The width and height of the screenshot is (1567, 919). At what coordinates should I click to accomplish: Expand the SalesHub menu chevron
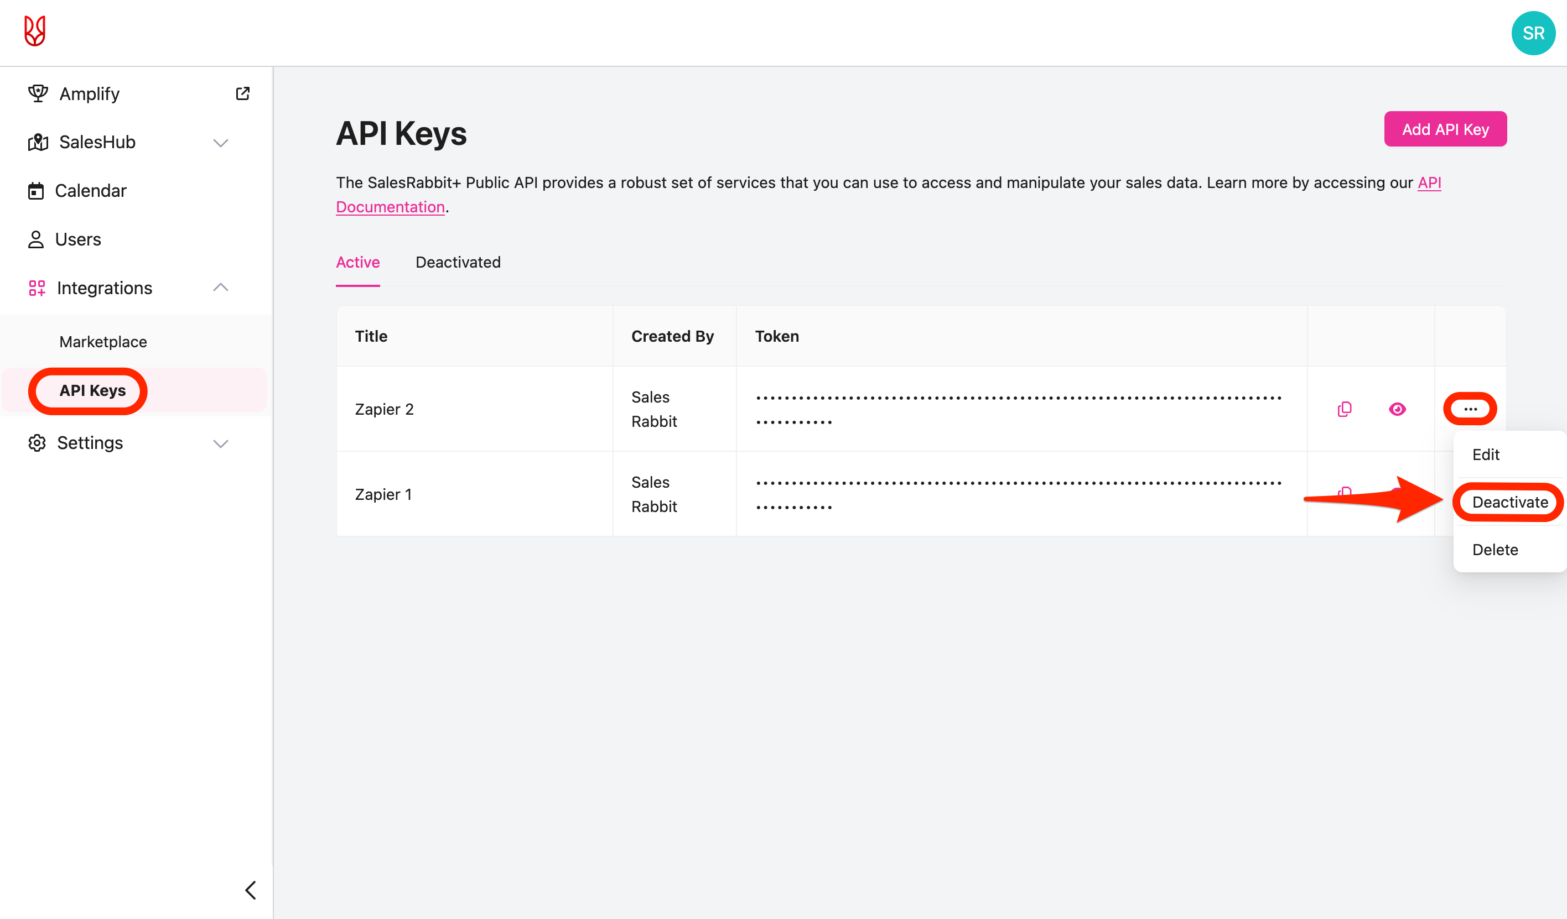point(221,142)
